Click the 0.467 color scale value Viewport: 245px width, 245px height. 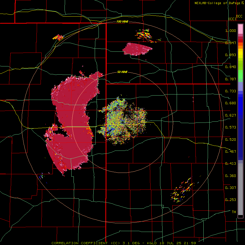point(231,151)
